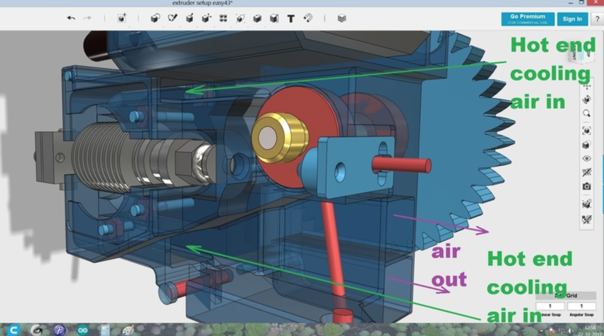This screenshot has width=604, height=336.
Task: Open the materials and outlines display options
Action: (x=587, y=145)
